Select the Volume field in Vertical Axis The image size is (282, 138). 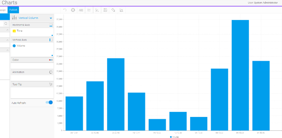(19, 46)
